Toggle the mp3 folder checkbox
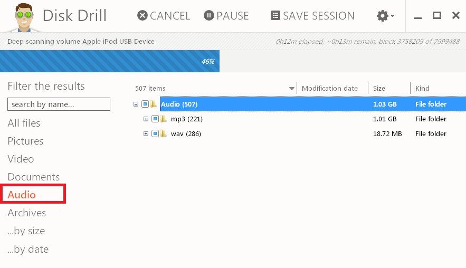Viewport: 466px width, 268px height. click(155, 119)
